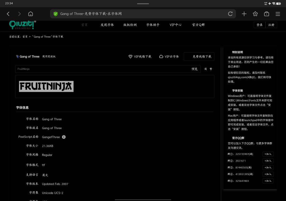286x201 pixels.
Task: Open the 字体助手 menu
Action: tap(153, 25)
